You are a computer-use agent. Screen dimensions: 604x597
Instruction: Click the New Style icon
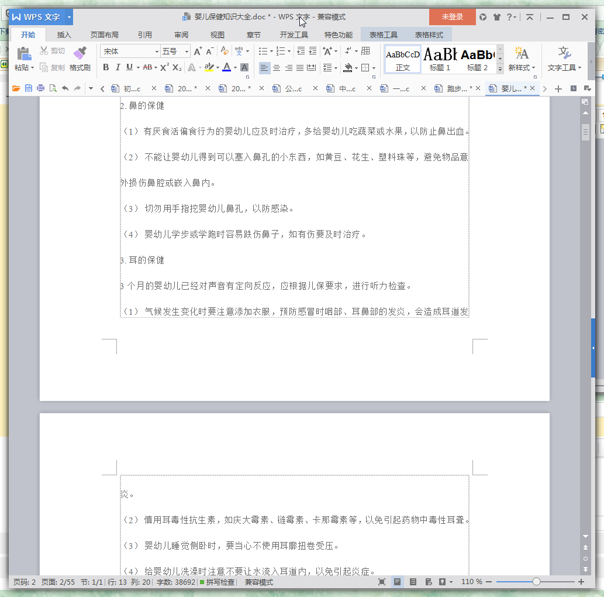point(522,53)
